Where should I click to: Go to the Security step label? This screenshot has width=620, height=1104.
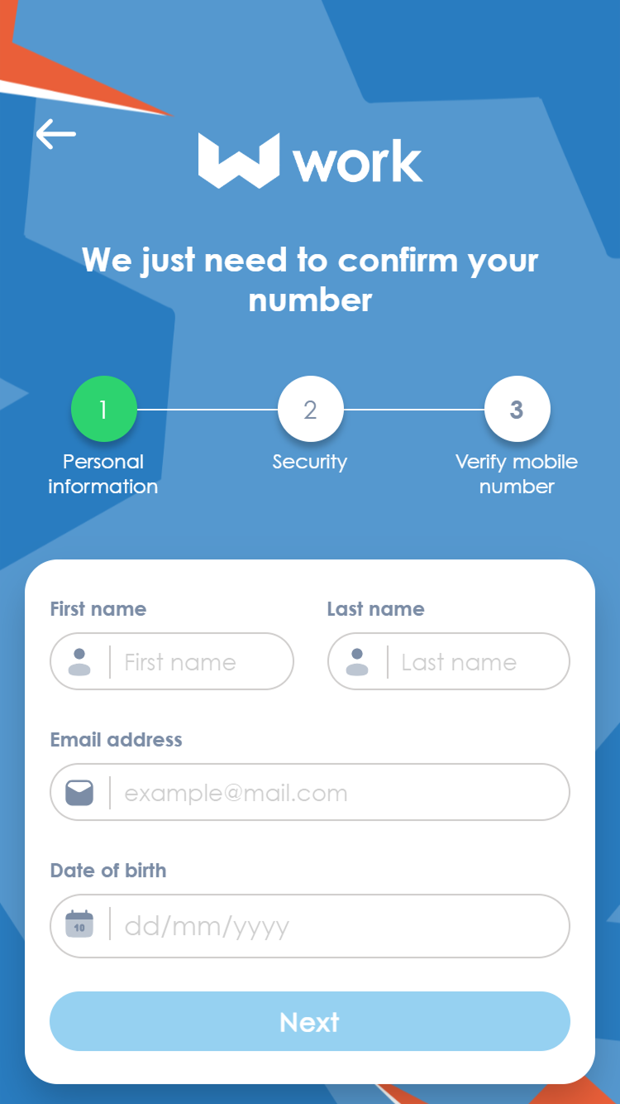pyautogui.click(x=310, y=462)
